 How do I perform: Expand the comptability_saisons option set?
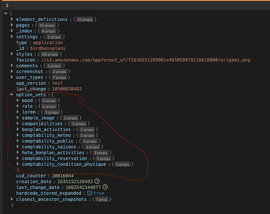coord(18,146)
